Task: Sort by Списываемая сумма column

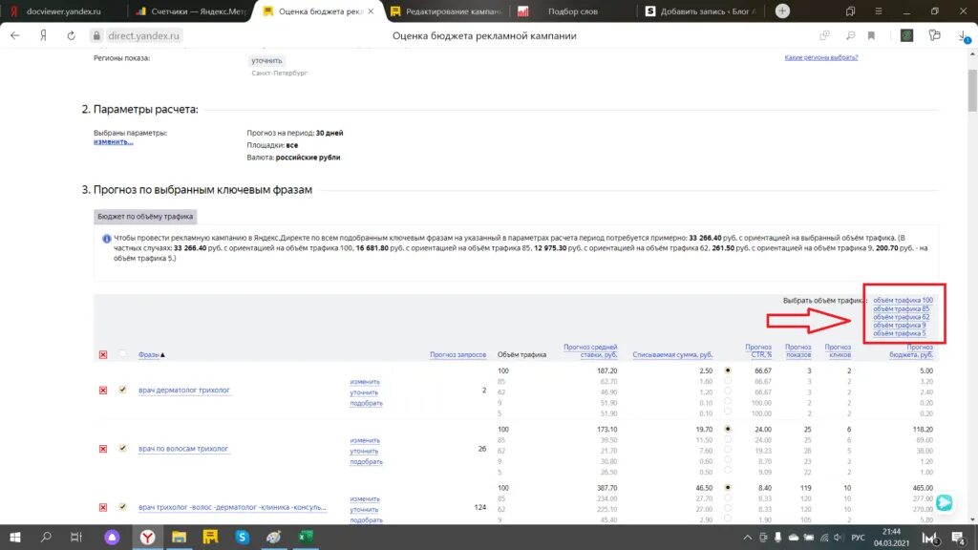Action: click(x=672, y=355)
